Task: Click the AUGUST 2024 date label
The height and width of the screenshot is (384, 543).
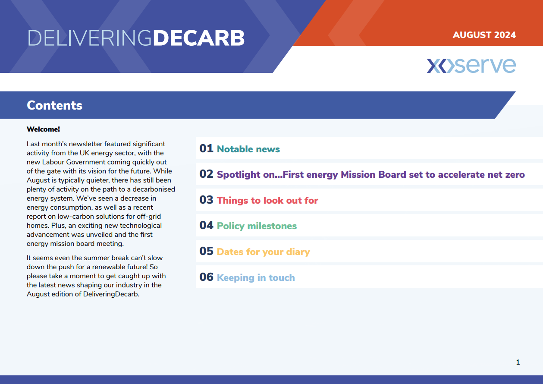Action: pos(484,35)
